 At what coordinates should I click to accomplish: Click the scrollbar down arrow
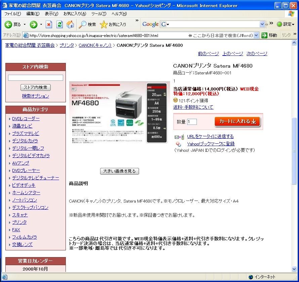pos(294,269)
